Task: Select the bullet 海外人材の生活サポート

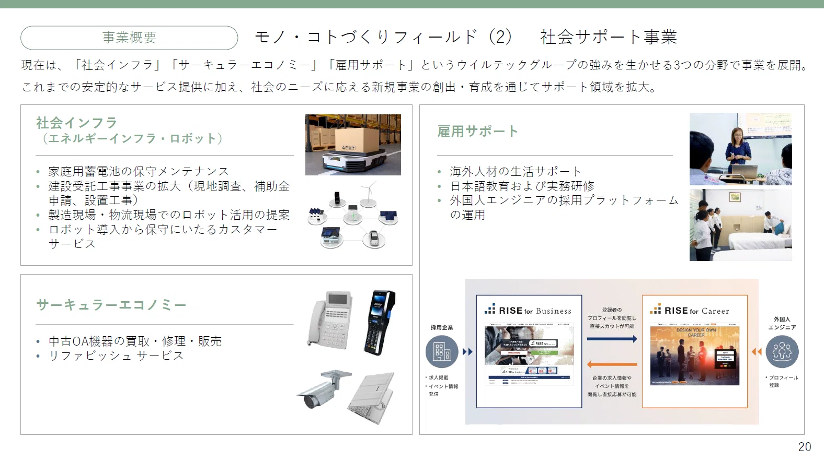Action: 516,171
